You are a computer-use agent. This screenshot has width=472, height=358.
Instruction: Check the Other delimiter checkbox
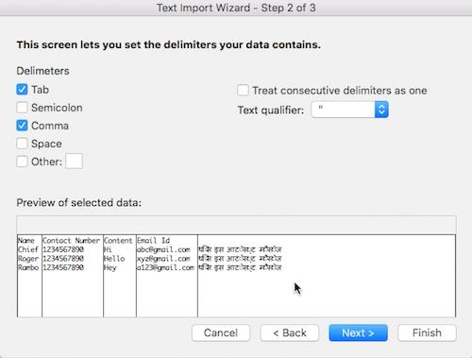click(x=22, y=162)
